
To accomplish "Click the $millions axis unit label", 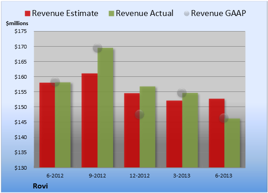I will coord(17,23).
